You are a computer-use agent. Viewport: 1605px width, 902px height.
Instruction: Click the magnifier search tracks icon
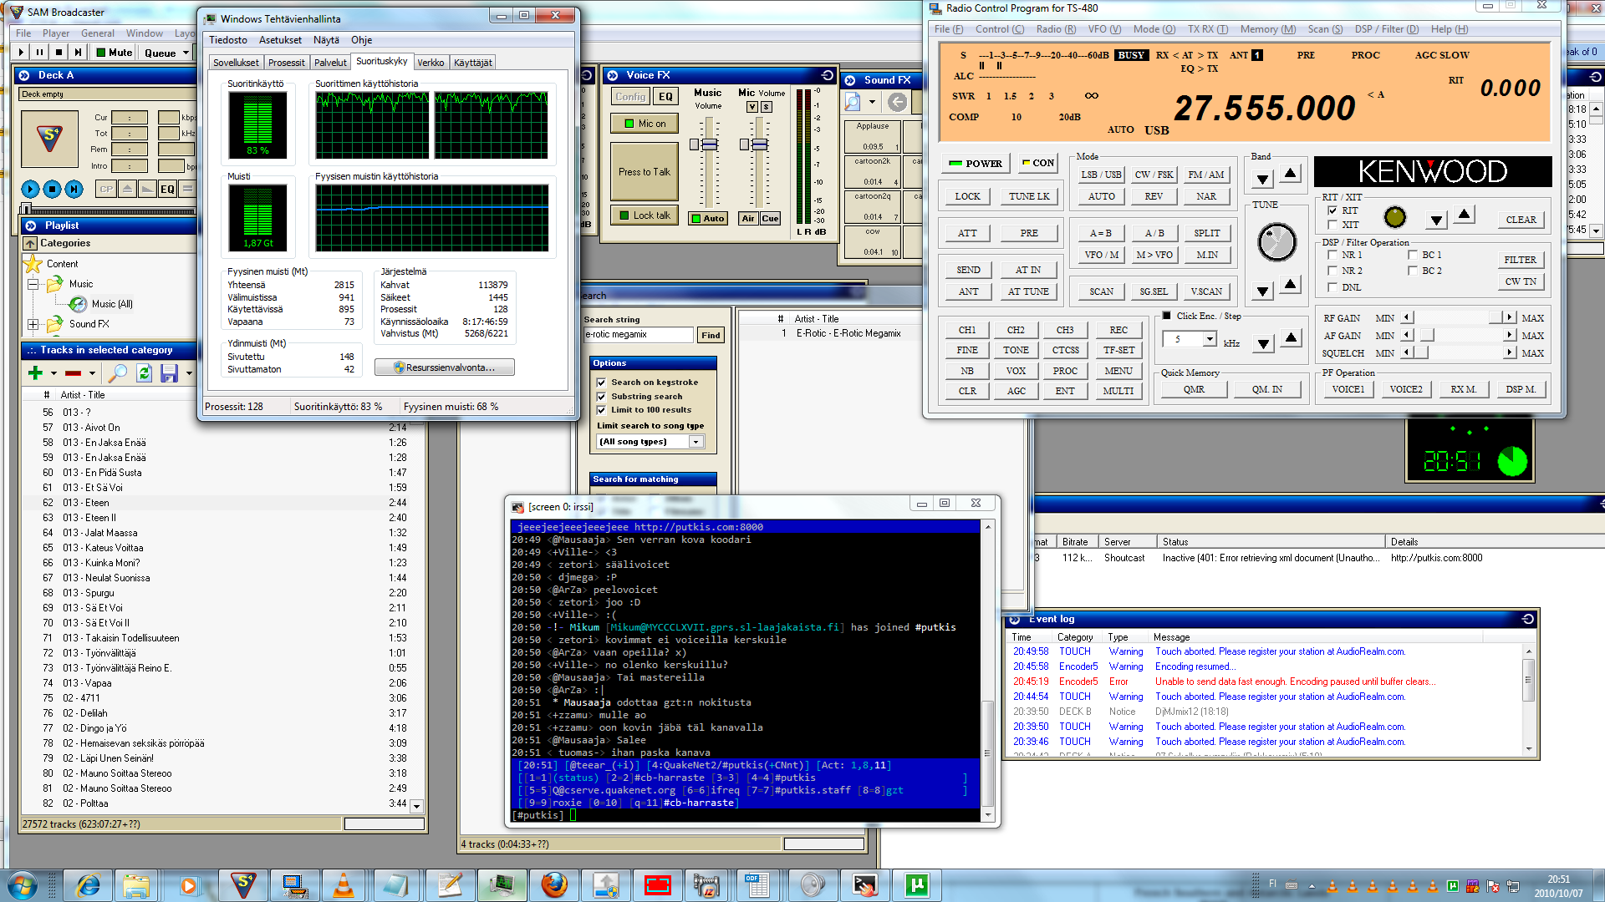[118, 373]
